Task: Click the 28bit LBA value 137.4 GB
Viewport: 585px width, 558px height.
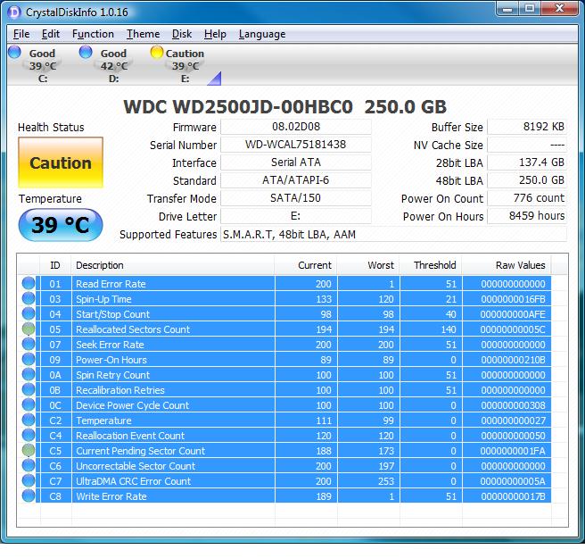Action: (527, 162)
